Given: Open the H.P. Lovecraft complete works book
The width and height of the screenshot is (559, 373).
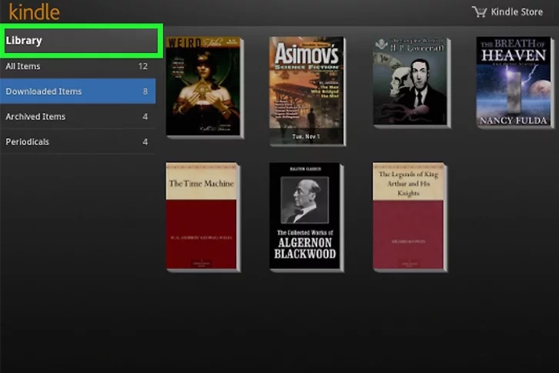Looking at the screenshot, I should point(412,82).
